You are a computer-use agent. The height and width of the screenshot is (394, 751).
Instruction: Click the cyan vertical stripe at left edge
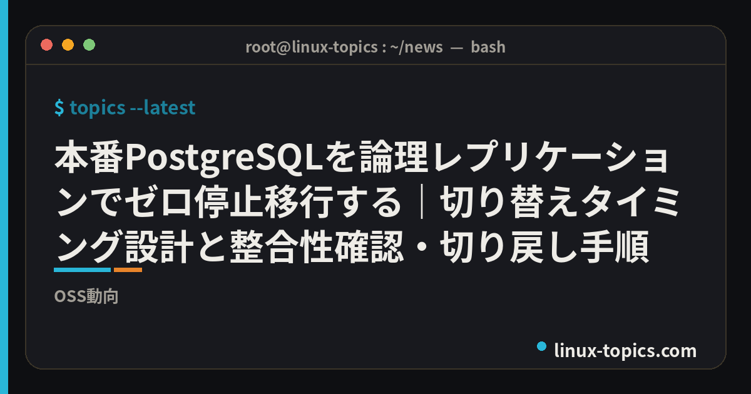point(4,197)
